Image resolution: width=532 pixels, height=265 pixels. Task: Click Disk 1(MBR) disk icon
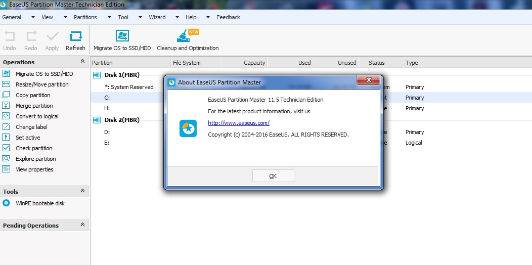coord(97,75)
